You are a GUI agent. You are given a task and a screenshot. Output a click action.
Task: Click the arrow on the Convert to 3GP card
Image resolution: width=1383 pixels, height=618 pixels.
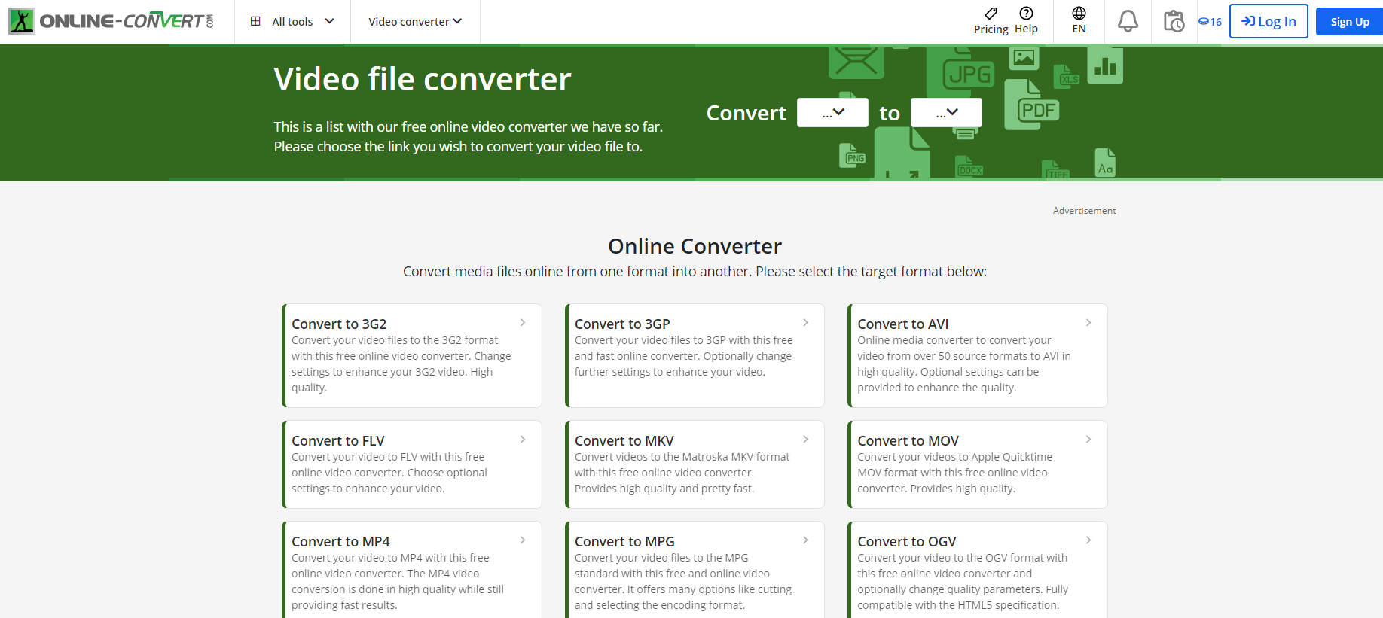[805, 322]
